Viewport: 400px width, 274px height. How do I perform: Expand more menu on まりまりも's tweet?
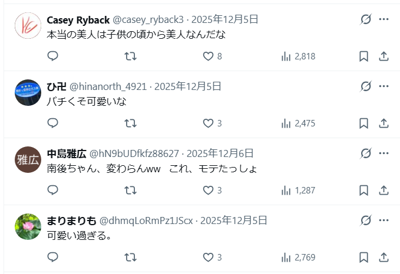coord(384,220)
